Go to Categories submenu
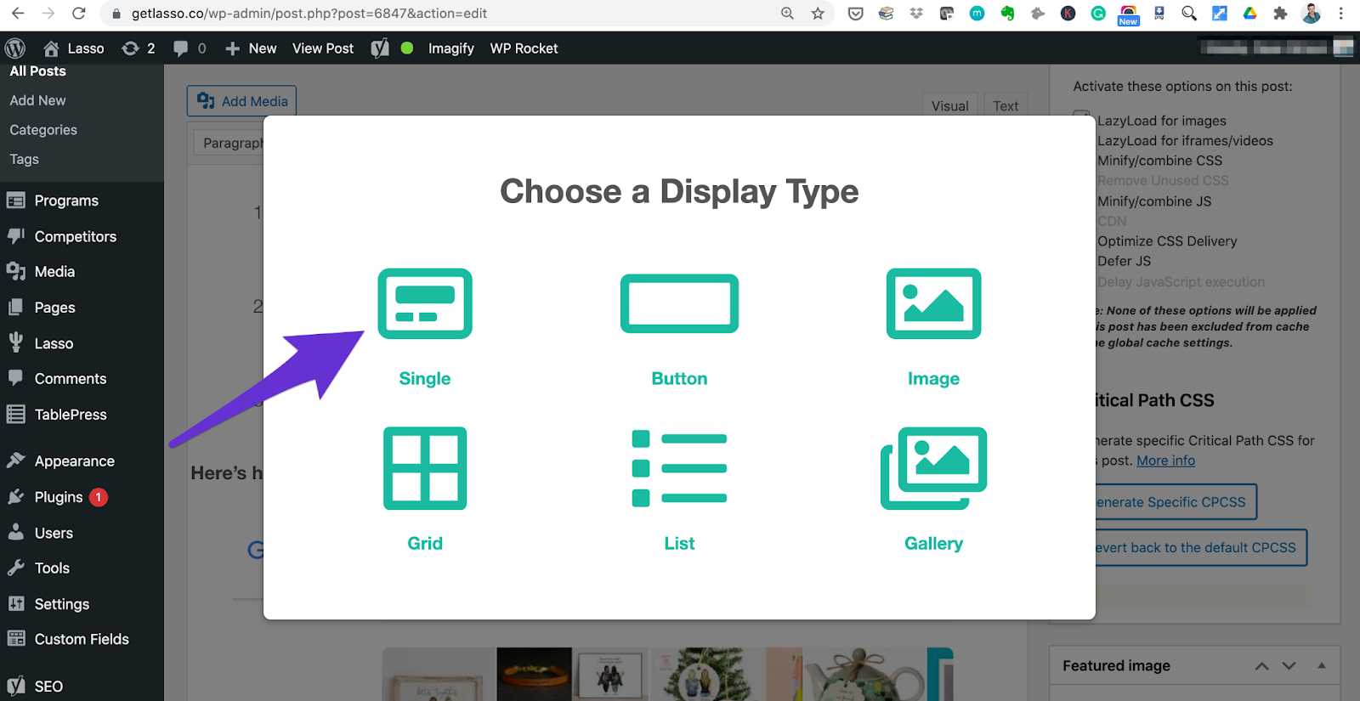The image size is (1360, 701). click(43, 130)
